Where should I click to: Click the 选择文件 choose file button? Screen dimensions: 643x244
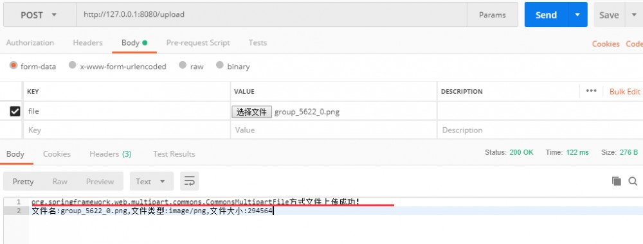(x=251, y=112)
